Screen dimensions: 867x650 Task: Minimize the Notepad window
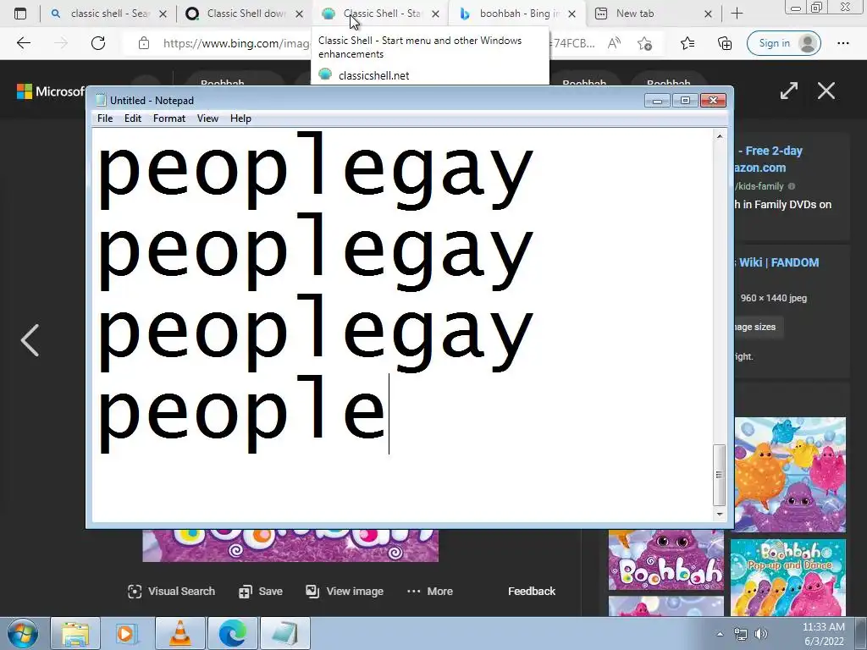tap(657, 100)
